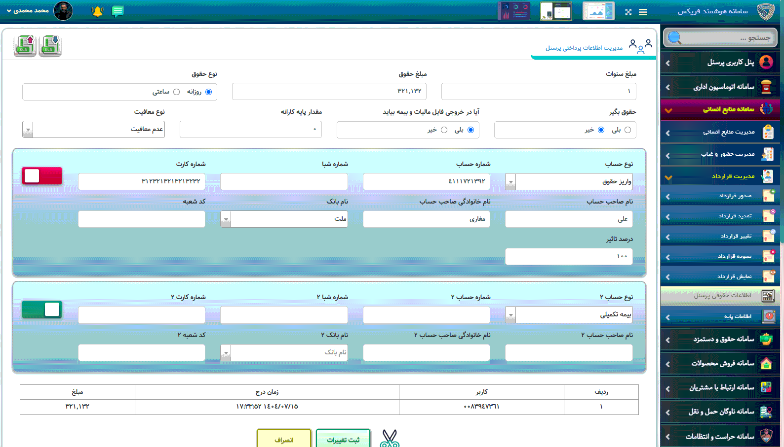784x447 pixels.
Task: Click the fullscreen expand icon in header
Action: [628, 12]
